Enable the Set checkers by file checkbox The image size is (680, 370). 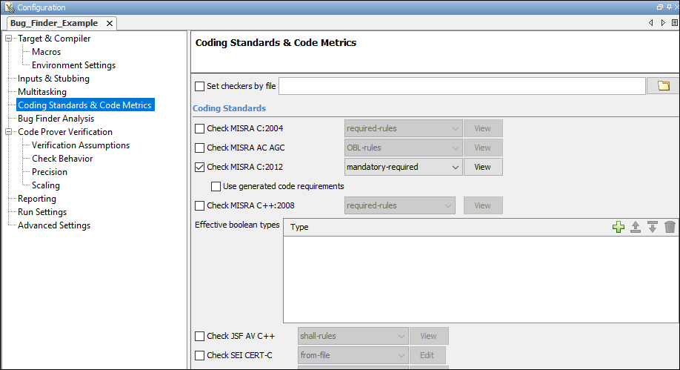coord(199,87)
